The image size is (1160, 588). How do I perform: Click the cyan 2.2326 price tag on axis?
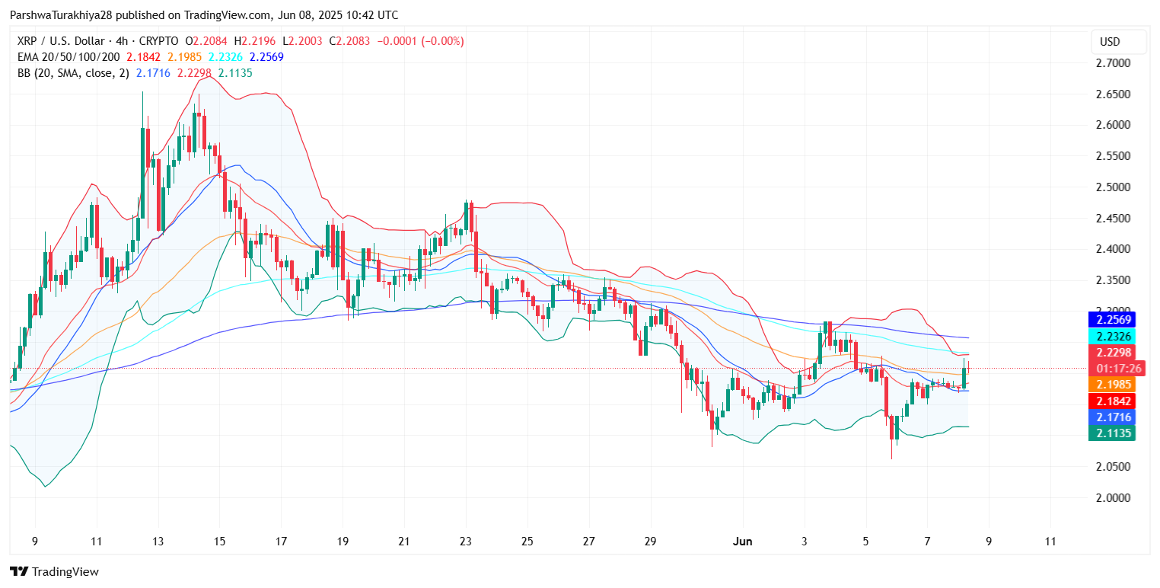click(x=1114, y=336)
